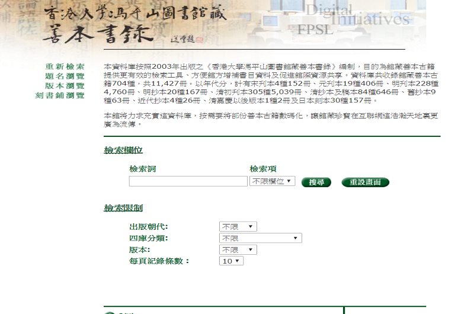Open the 四庫分類 dropdown
Screen dimensions: 474x314
pyautogui.click(x=260, y=238)
